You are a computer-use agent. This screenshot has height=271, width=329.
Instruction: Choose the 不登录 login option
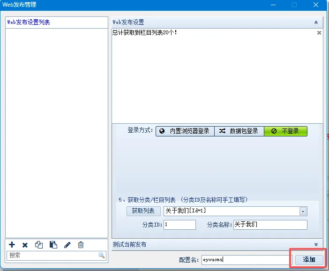pos(285,131)
